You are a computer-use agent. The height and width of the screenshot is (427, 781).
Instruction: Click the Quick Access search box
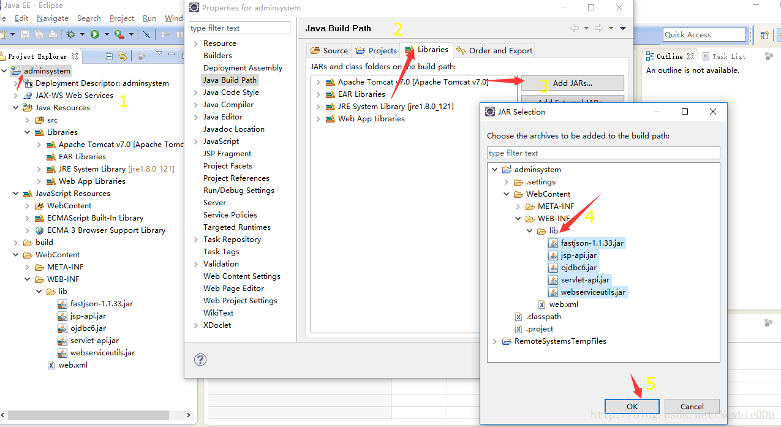(x=704, y=35)
